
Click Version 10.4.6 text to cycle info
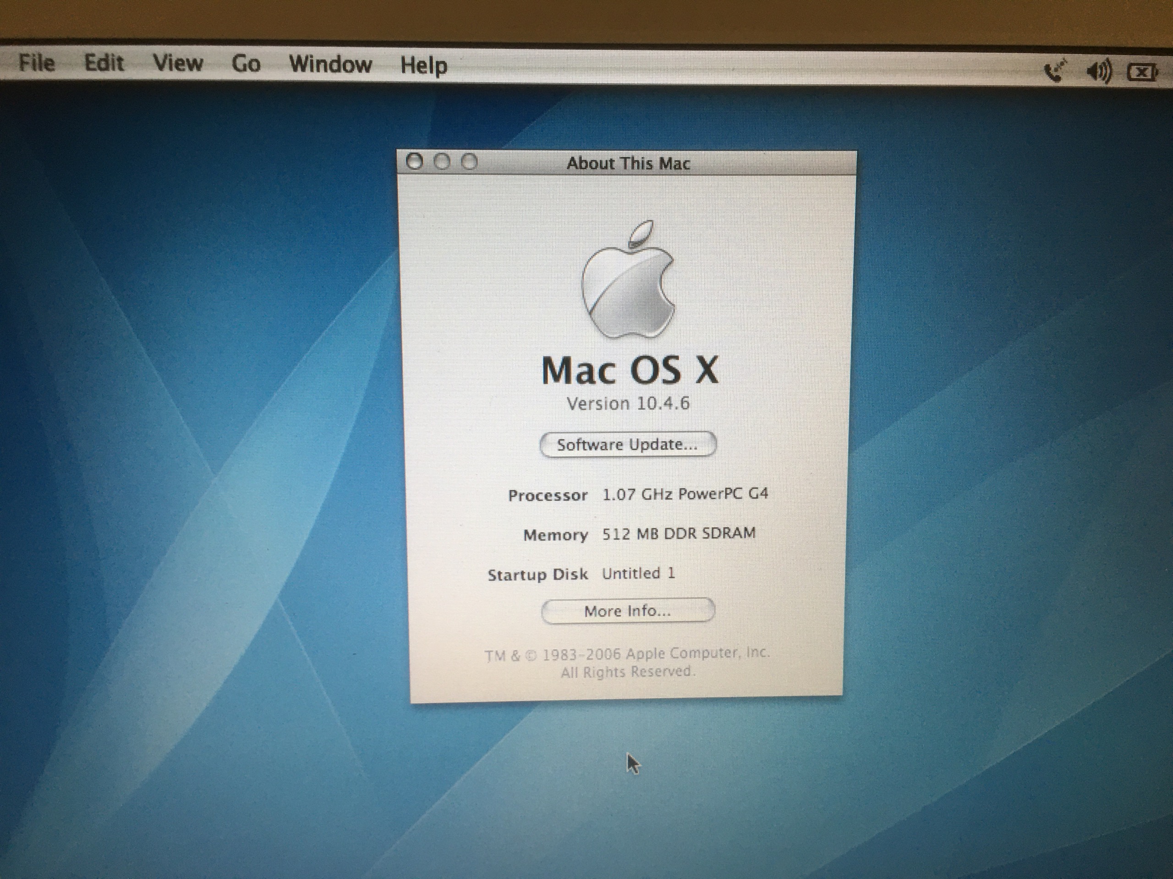coord(628,404)
